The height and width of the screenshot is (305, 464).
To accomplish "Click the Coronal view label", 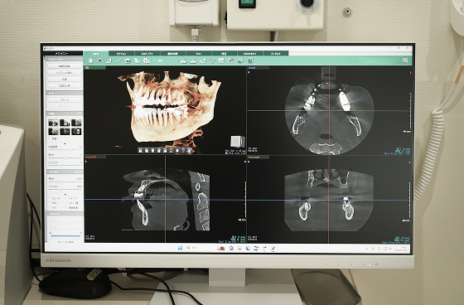I will click(x=254, y=157).
